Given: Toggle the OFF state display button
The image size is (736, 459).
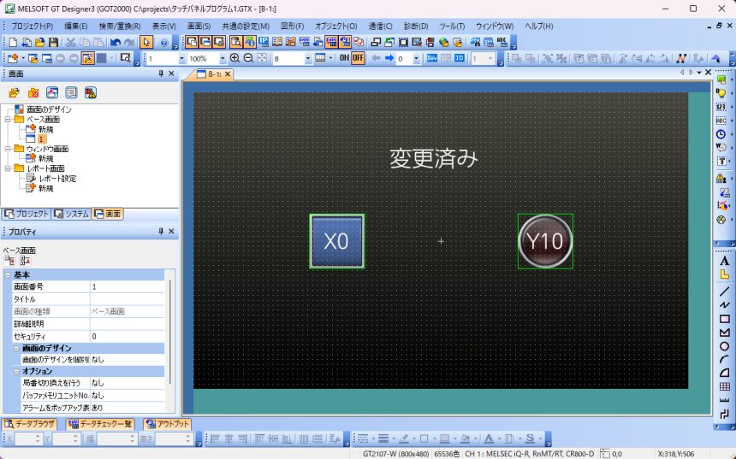Looking at the screenshot, I should click(358, 58).
